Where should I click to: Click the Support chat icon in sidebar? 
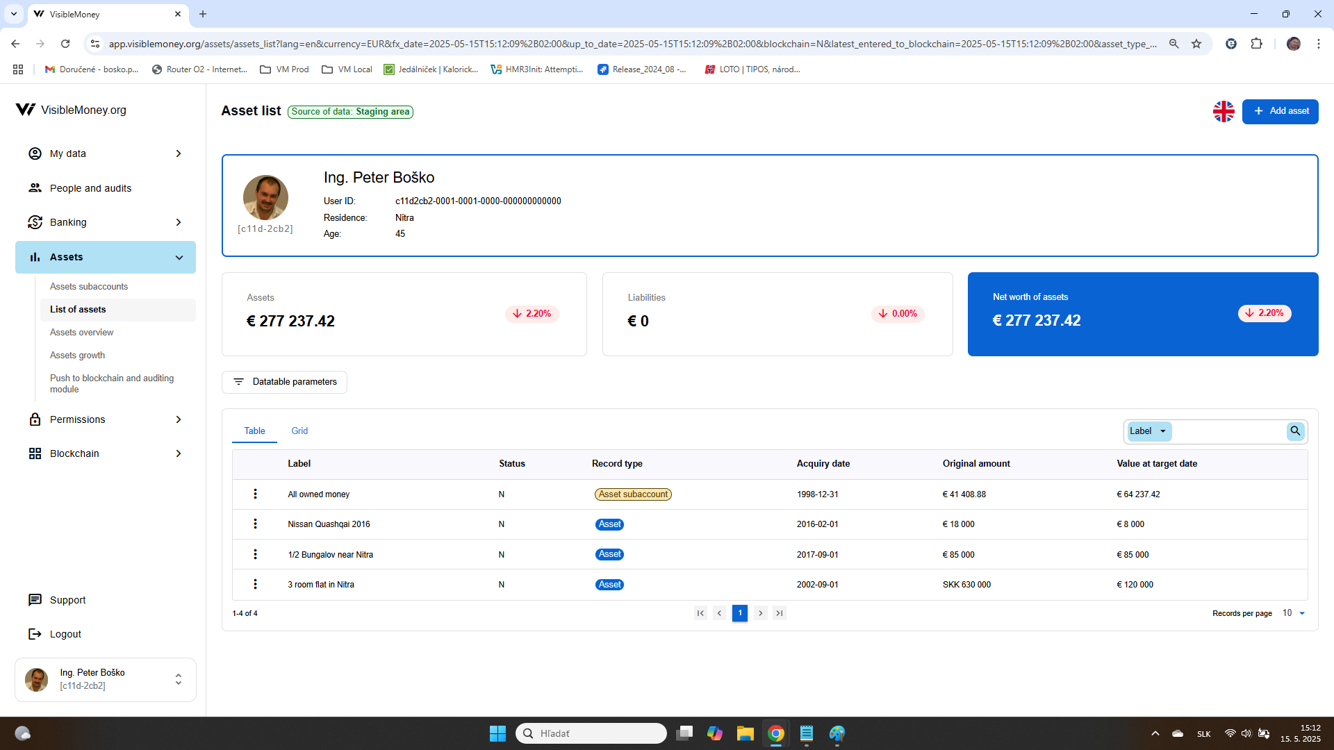(35, 600)
